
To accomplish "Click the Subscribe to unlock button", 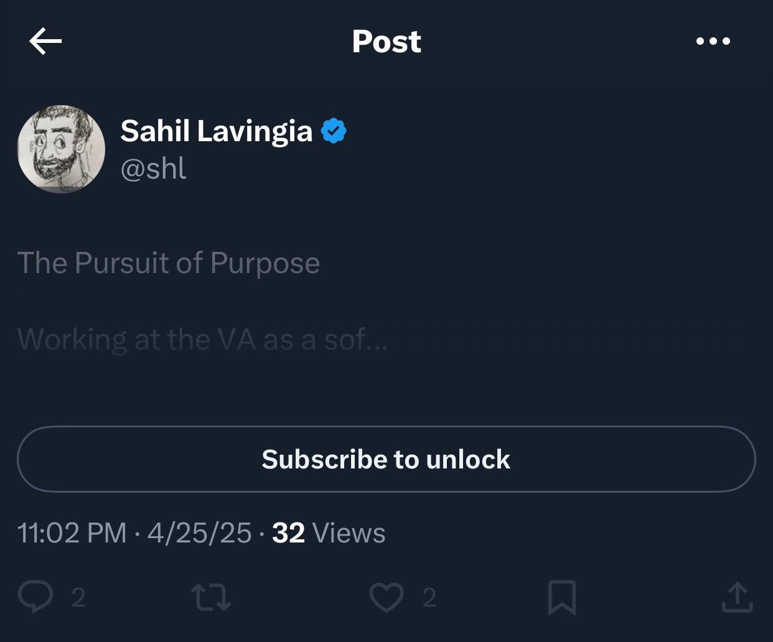I will tap(386, 459).
